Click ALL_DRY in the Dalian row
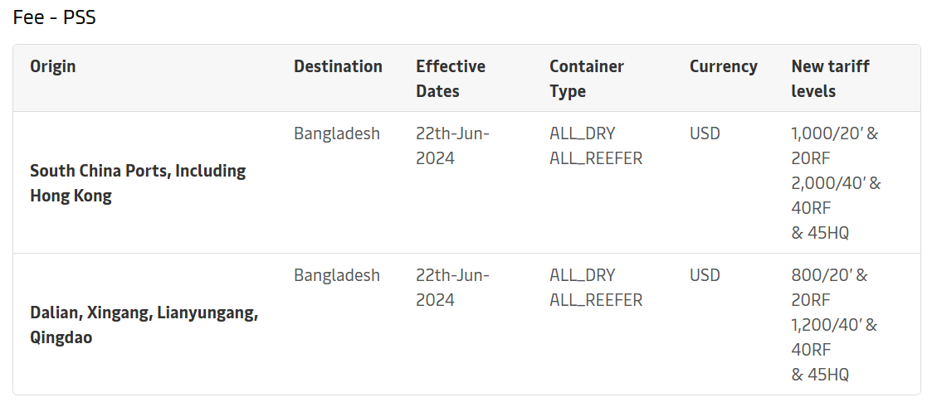Viewport: 937px width, 407px height. pos(582,275)
